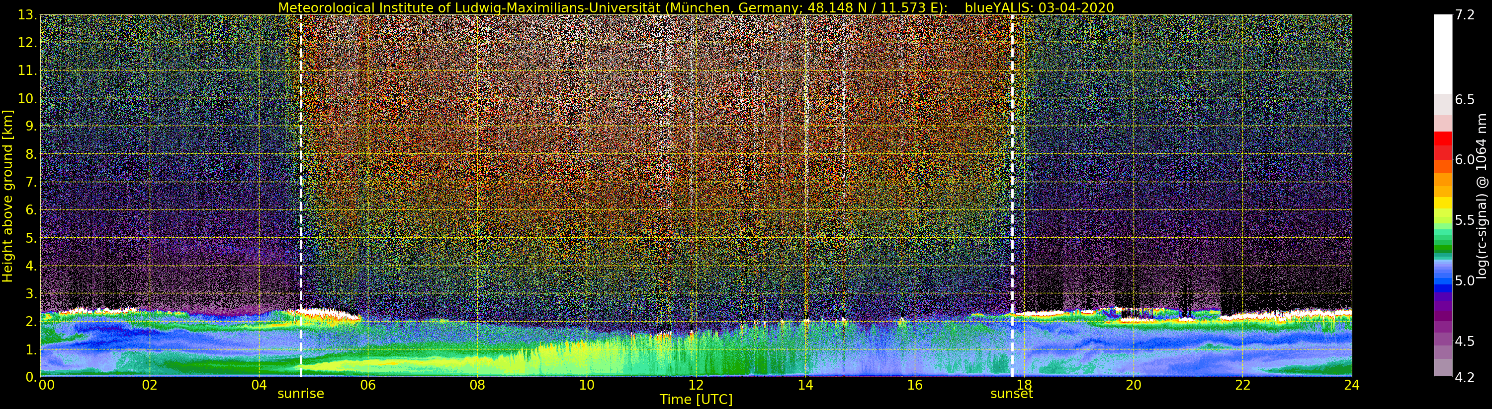This screenshot has width=1492, height=409.
Task: Click the Height above ground [km] label
Action: [x=7, y=196]
